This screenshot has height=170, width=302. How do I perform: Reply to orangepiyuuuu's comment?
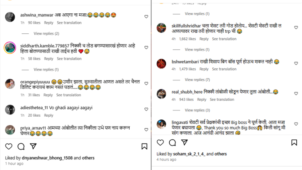coord(48,95)
